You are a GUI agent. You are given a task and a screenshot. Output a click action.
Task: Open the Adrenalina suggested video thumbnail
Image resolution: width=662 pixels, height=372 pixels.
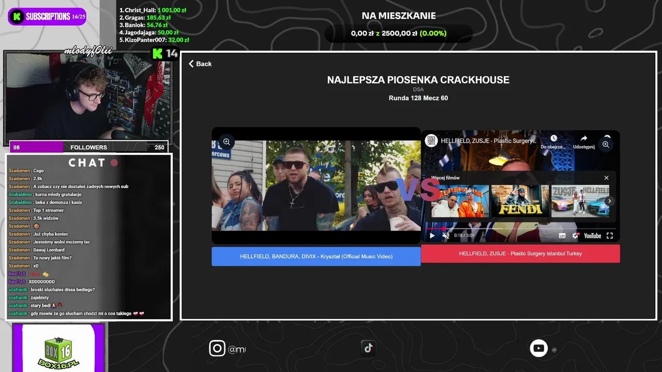tap(460, 201)
